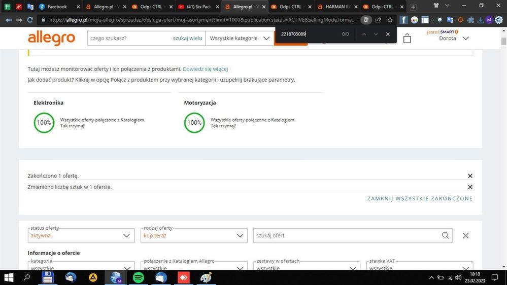The height and width of the screenshot is (285, 507).
Task: Open the połączenie z Katalogiem Allegro dropdown
Action: (194, 266)
